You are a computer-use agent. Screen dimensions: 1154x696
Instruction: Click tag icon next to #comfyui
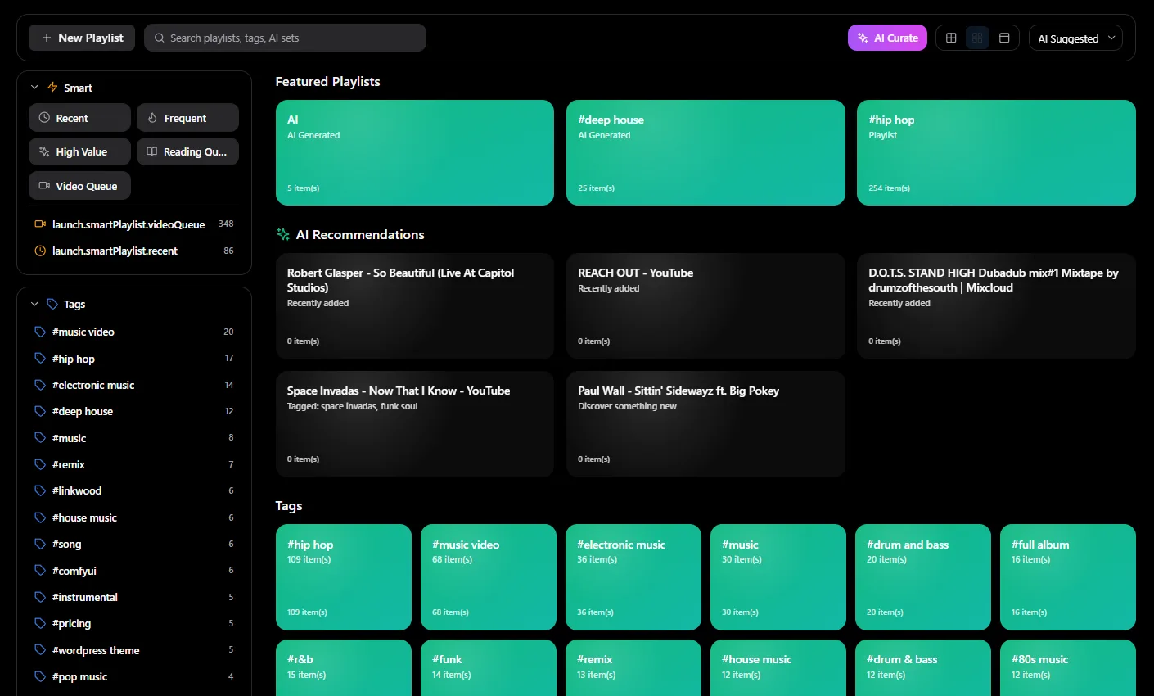click(40, 571)
